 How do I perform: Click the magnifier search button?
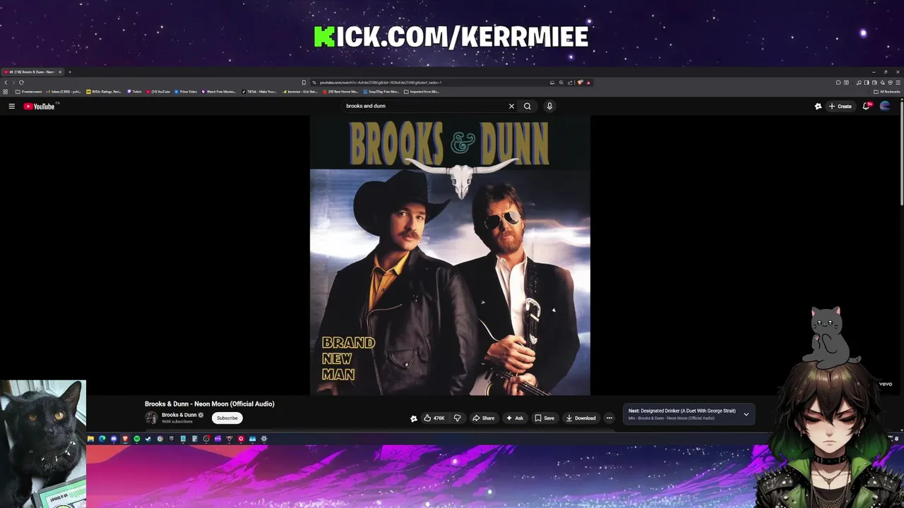click(x=527, y=106)
